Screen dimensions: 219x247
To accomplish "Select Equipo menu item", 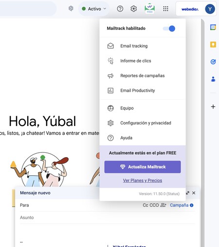I will 143,108.
